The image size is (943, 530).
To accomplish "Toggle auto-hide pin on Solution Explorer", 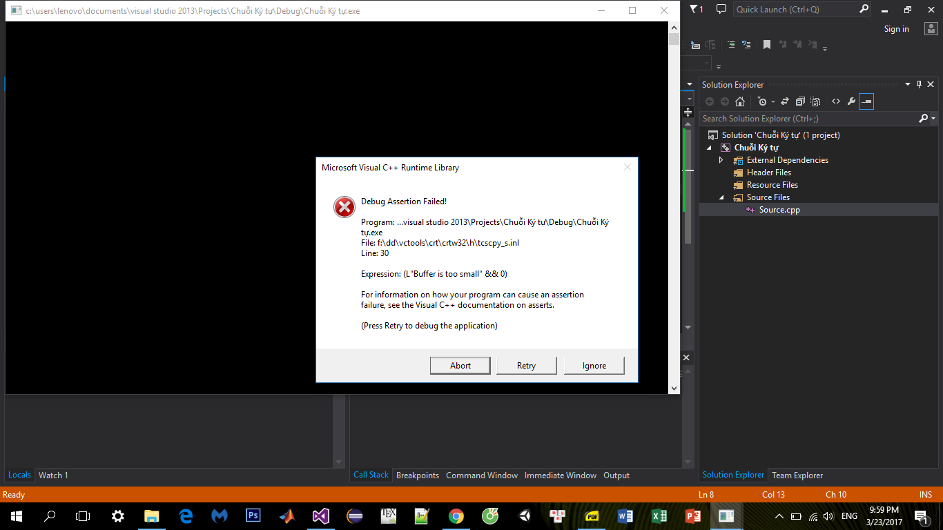I will (x=919, y=84).
